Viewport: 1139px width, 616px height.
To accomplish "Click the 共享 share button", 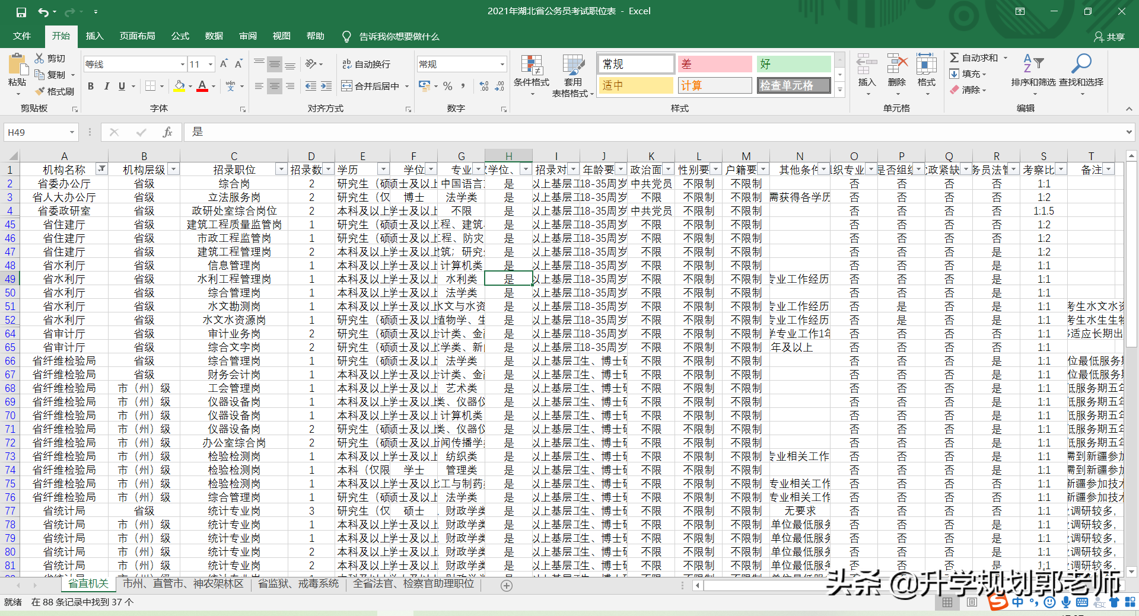I will click(1109, 37).
